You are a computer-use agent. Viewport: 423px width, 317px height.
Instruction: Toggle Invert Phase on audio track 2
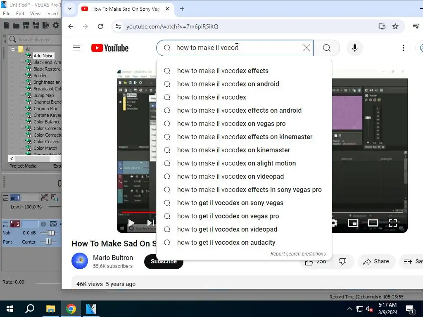pos(53,224)
